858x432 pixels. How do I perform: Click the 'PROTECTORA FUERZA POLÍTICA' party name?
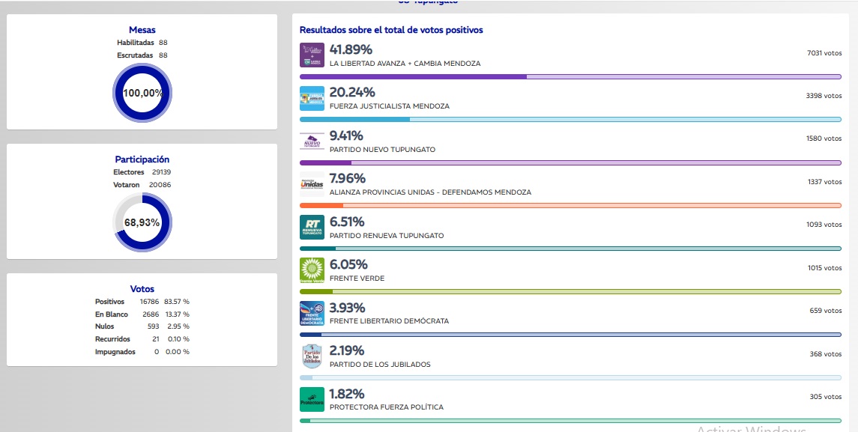point(387,407)
